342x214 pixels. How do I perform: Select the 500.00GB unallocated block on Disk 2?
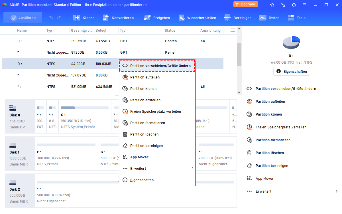click(136, 190)
